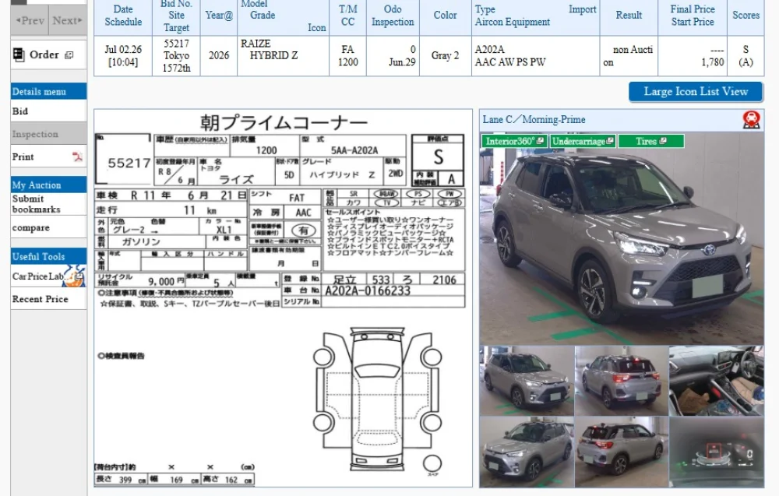
Task: Click Lane C/Morning-Prime label
Action: pos(534,120)
